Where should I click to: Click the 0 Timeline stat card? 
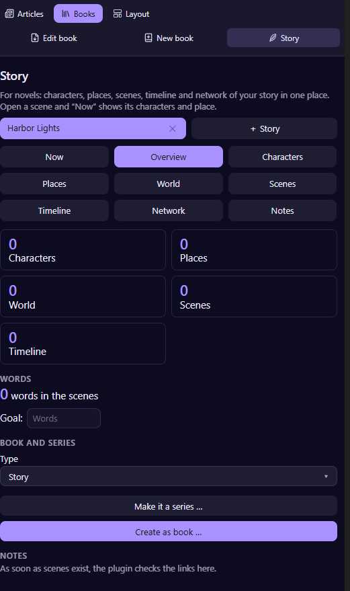(83, 344)
